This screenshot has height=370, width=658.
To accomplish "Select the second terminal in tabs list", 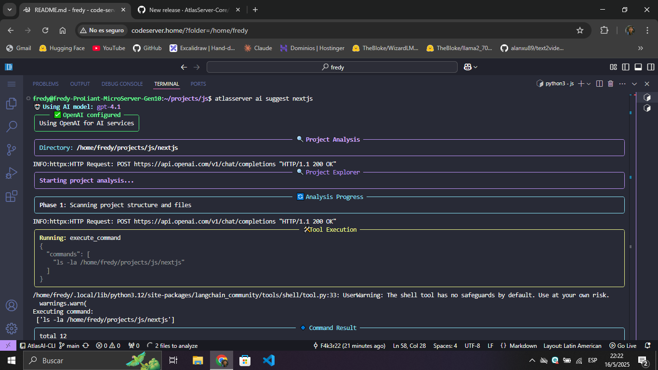I will 647,108.
